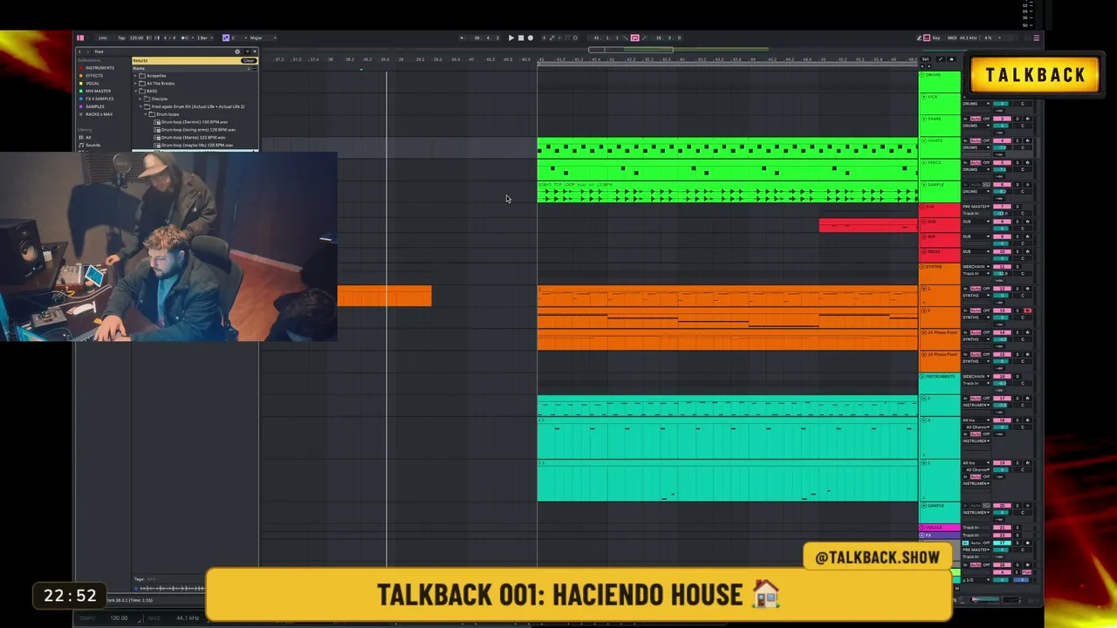Viewport: 1117px width, 628px height.
Task: Toggle the purple Scale Mode icon
Action: (x=225, y=38)
